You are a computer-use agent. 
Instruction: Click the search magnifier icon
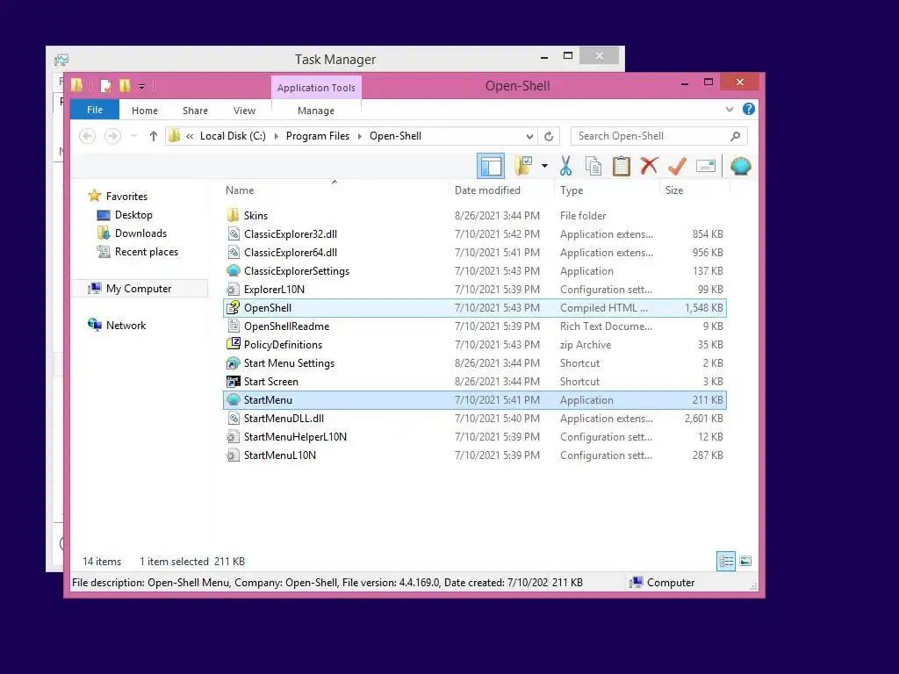tap(735, 136)
